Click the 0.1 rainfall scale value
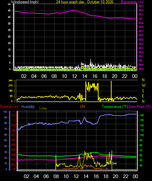The image size is (152, 181). click(x=13, y=165)
